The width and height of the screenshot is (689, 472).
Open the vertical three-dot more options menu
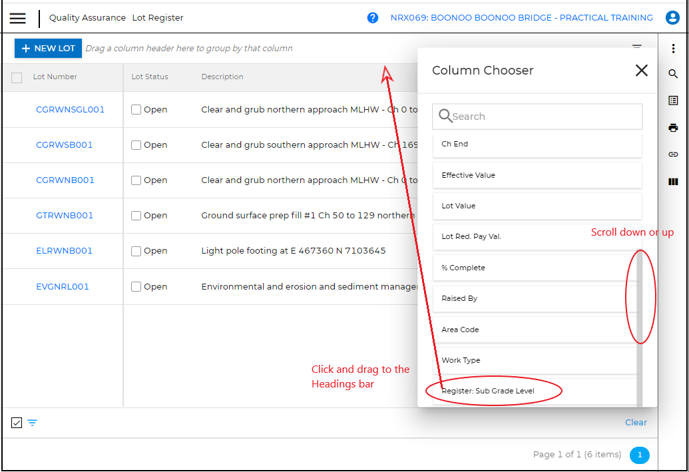pos(673,49)
